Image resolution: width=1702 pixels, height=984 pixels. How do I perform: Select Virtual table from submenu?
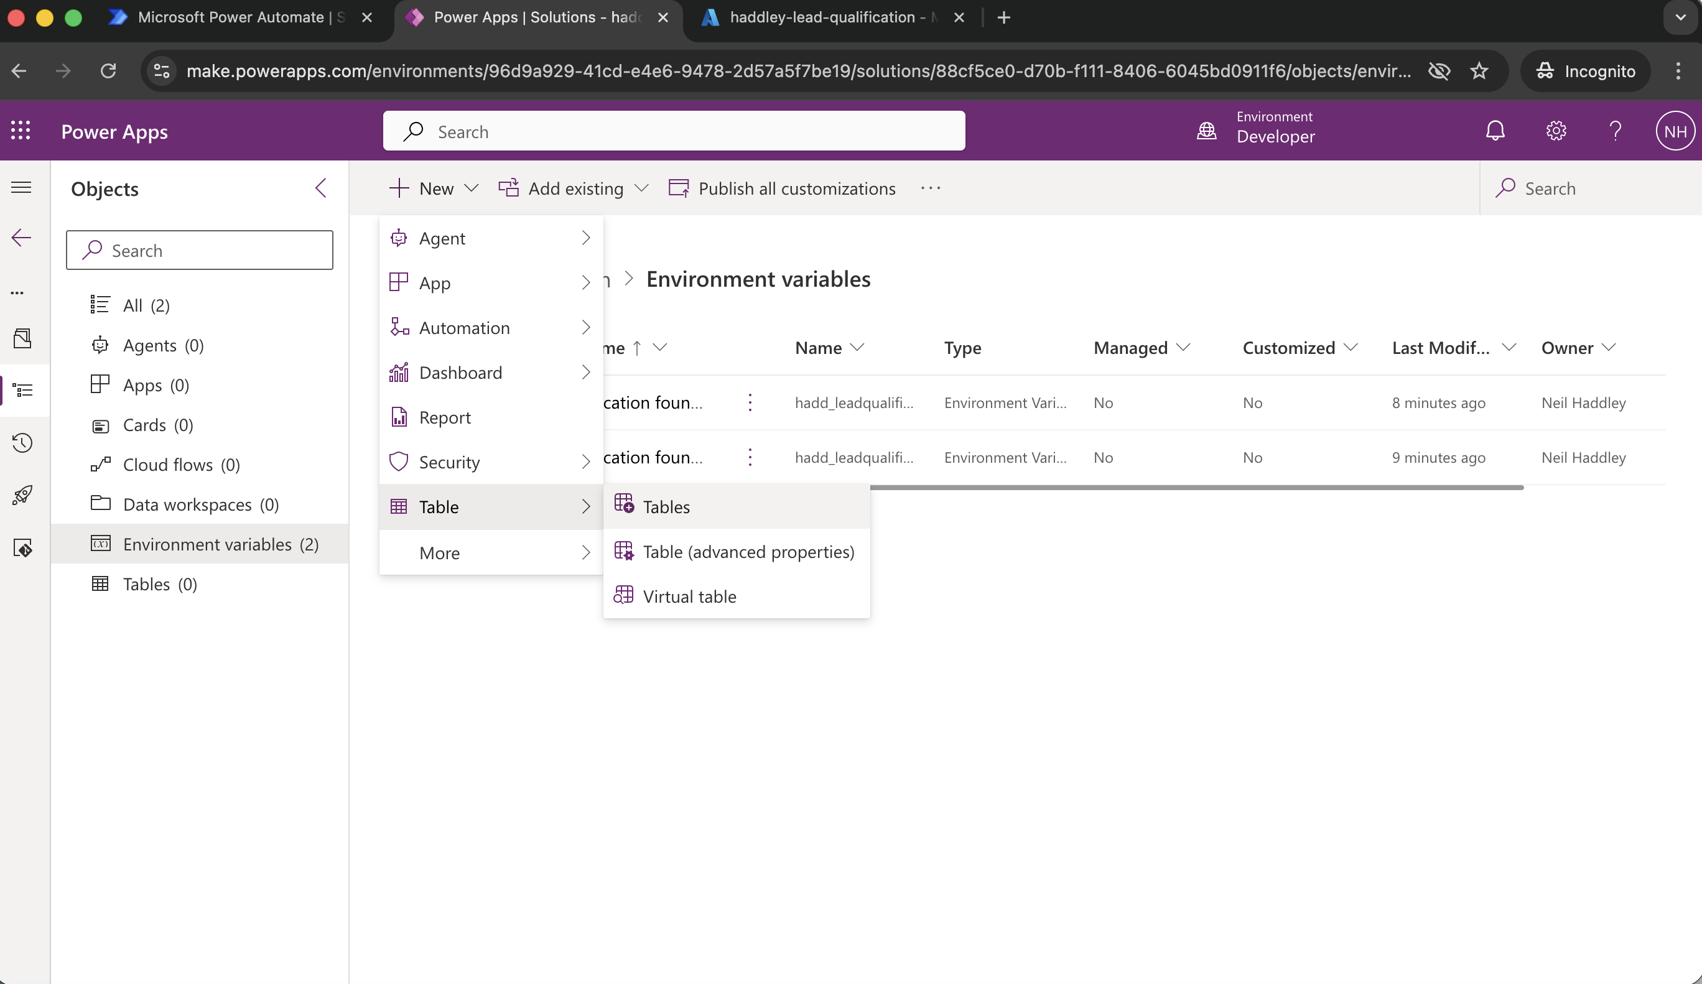coord(689,596)
